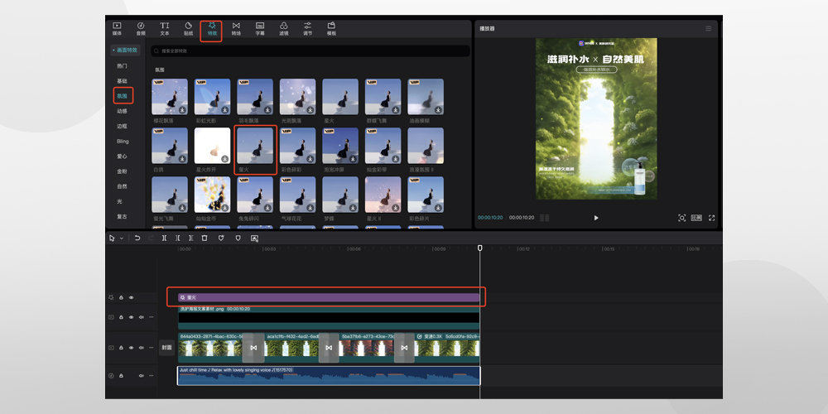Image resolution: width=828 pixels, height=414 pixels.
Task: Select the Bling effect category
Action: click(123, 142)
